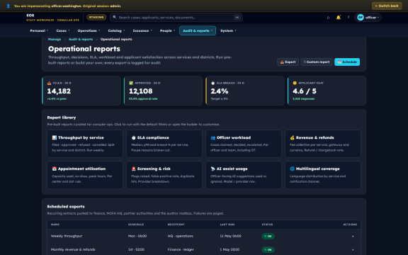
Task: Click the STAGING environment badge
Action: [96, 18]
